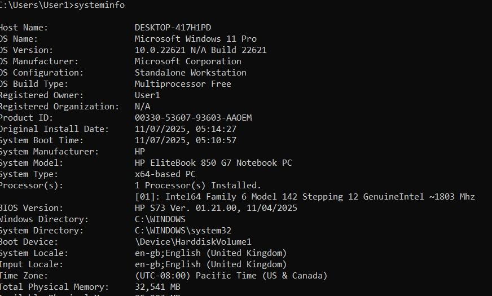Viewport: 492px width, 296px height.
Task: Click the HP EliteBook 850 G7 model text
Action: [x=213, y=163]
